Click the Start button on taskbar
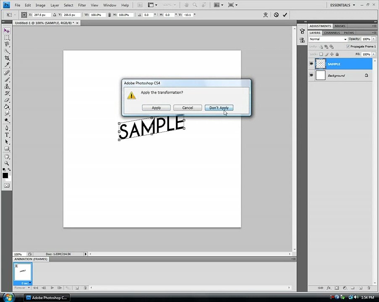379x302 pixels. [9, 297]
